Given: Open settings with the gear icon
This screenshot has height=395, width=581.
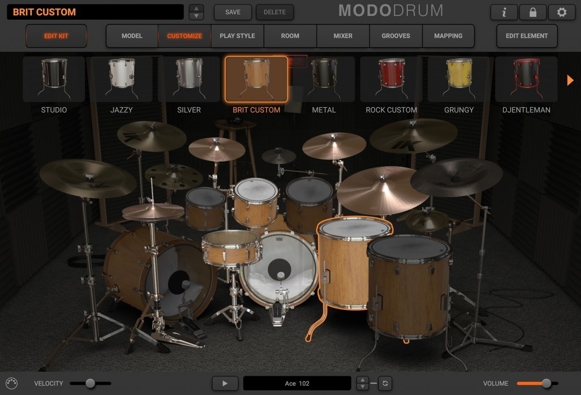Looking at the screenshot, I should click(x=561, y=12).
